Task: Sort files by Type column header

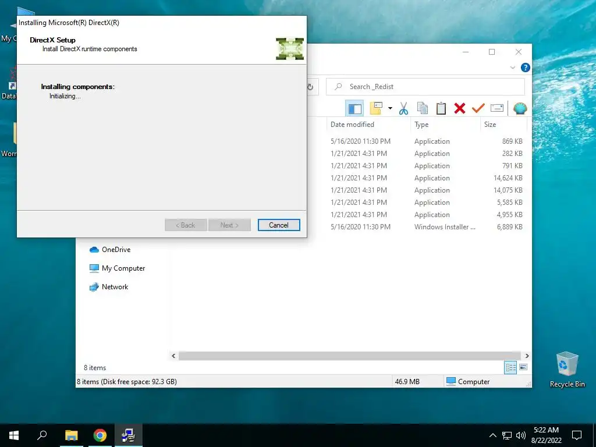Action: pyautogui.click(x=445, y=125)
